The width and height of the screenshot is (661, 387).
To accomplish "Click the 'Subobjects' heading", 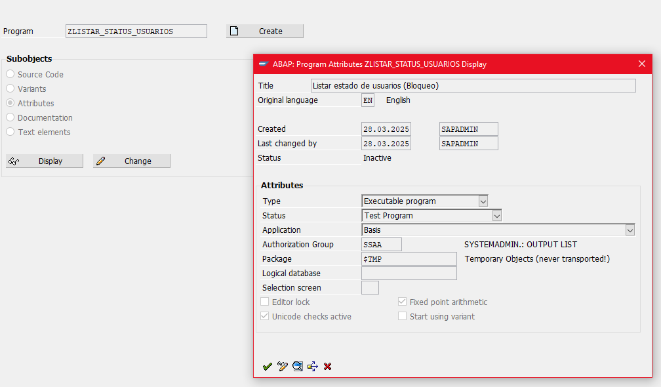I will pyautogui.click(x=29, y=58).
